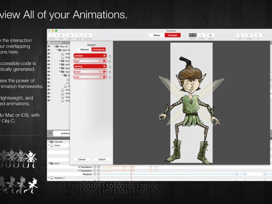The width and height of the screenshot is (272, 204).
Task: Zoom Out with magnifier icon
Action: tap(240, 35)
